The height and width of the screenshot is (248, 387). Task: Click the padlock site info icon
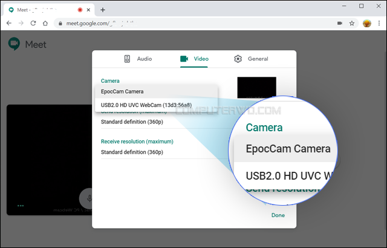tap(60, 24)
